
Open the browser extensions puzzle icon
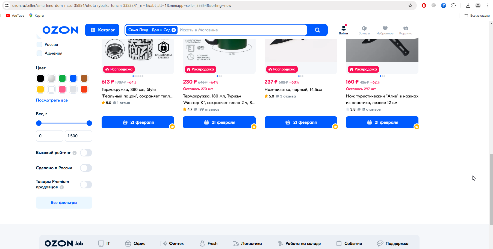[x=454, y=5]
